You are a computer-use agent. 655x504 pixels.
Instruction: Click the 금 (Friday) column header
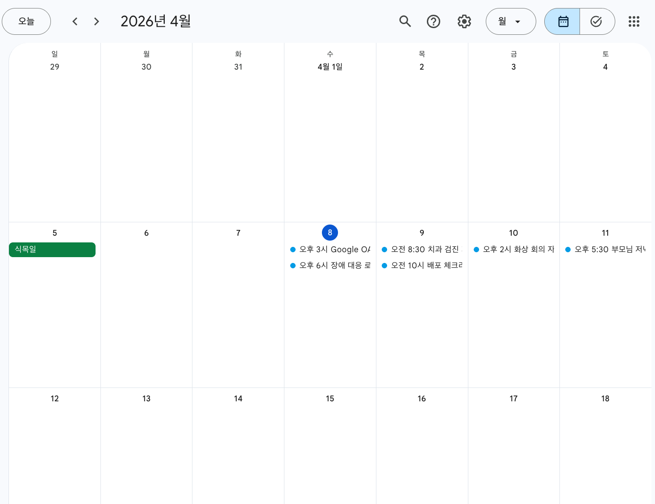coord(513,54)
